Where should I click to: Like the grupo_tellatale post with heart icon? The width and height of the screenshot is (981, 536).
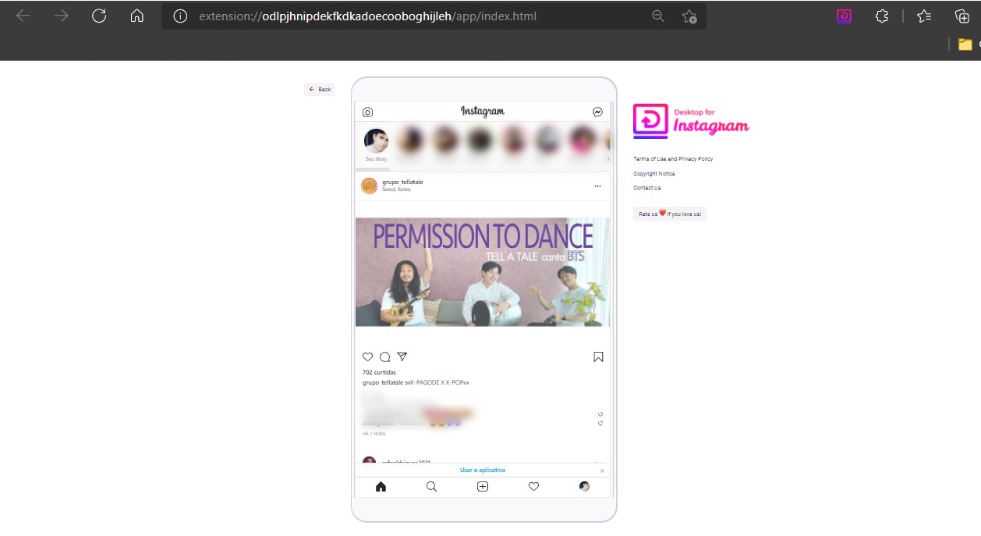pyautogui.click(x=368, y=357)
